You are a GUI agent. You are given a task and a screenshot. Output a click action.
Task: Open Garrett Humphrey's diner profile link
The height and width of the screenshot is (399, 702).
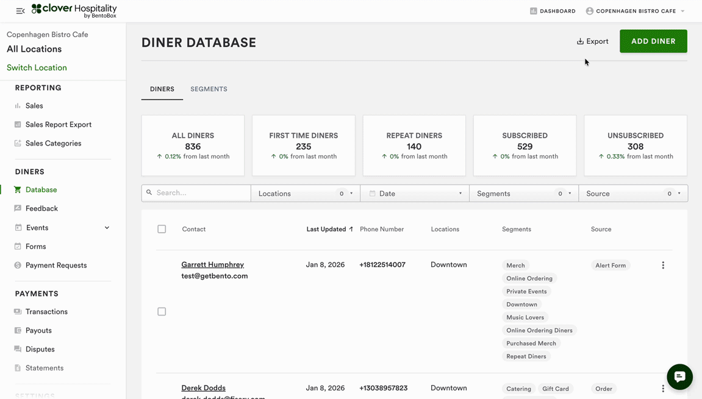212,264
